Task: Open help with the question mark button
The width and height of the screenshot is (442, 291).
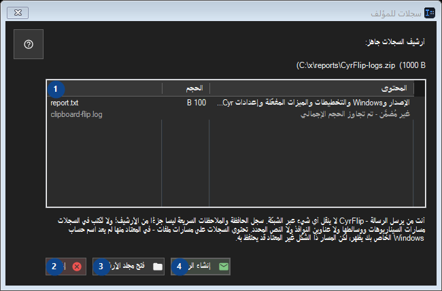Action: 29,44
